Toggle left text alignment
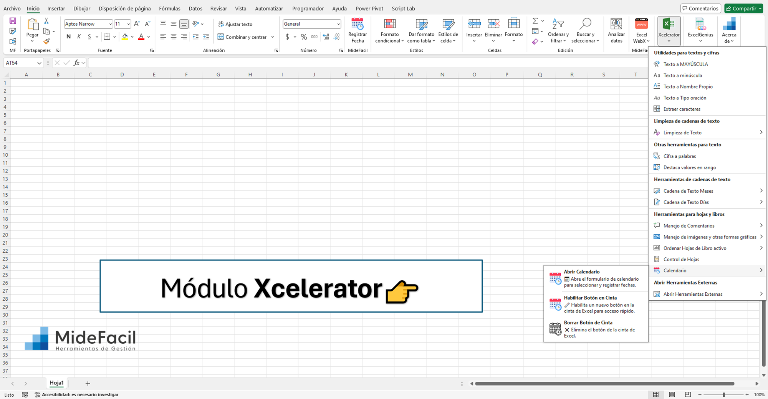 click(x=163, y=37)
